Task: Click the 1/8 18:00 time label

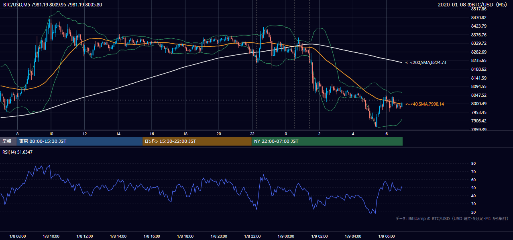Action: [185, 236]
